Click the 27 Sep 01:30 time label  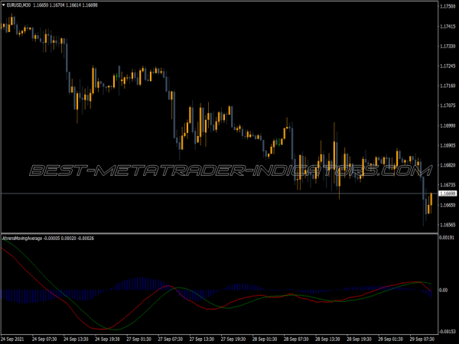[x=138, y=339]
